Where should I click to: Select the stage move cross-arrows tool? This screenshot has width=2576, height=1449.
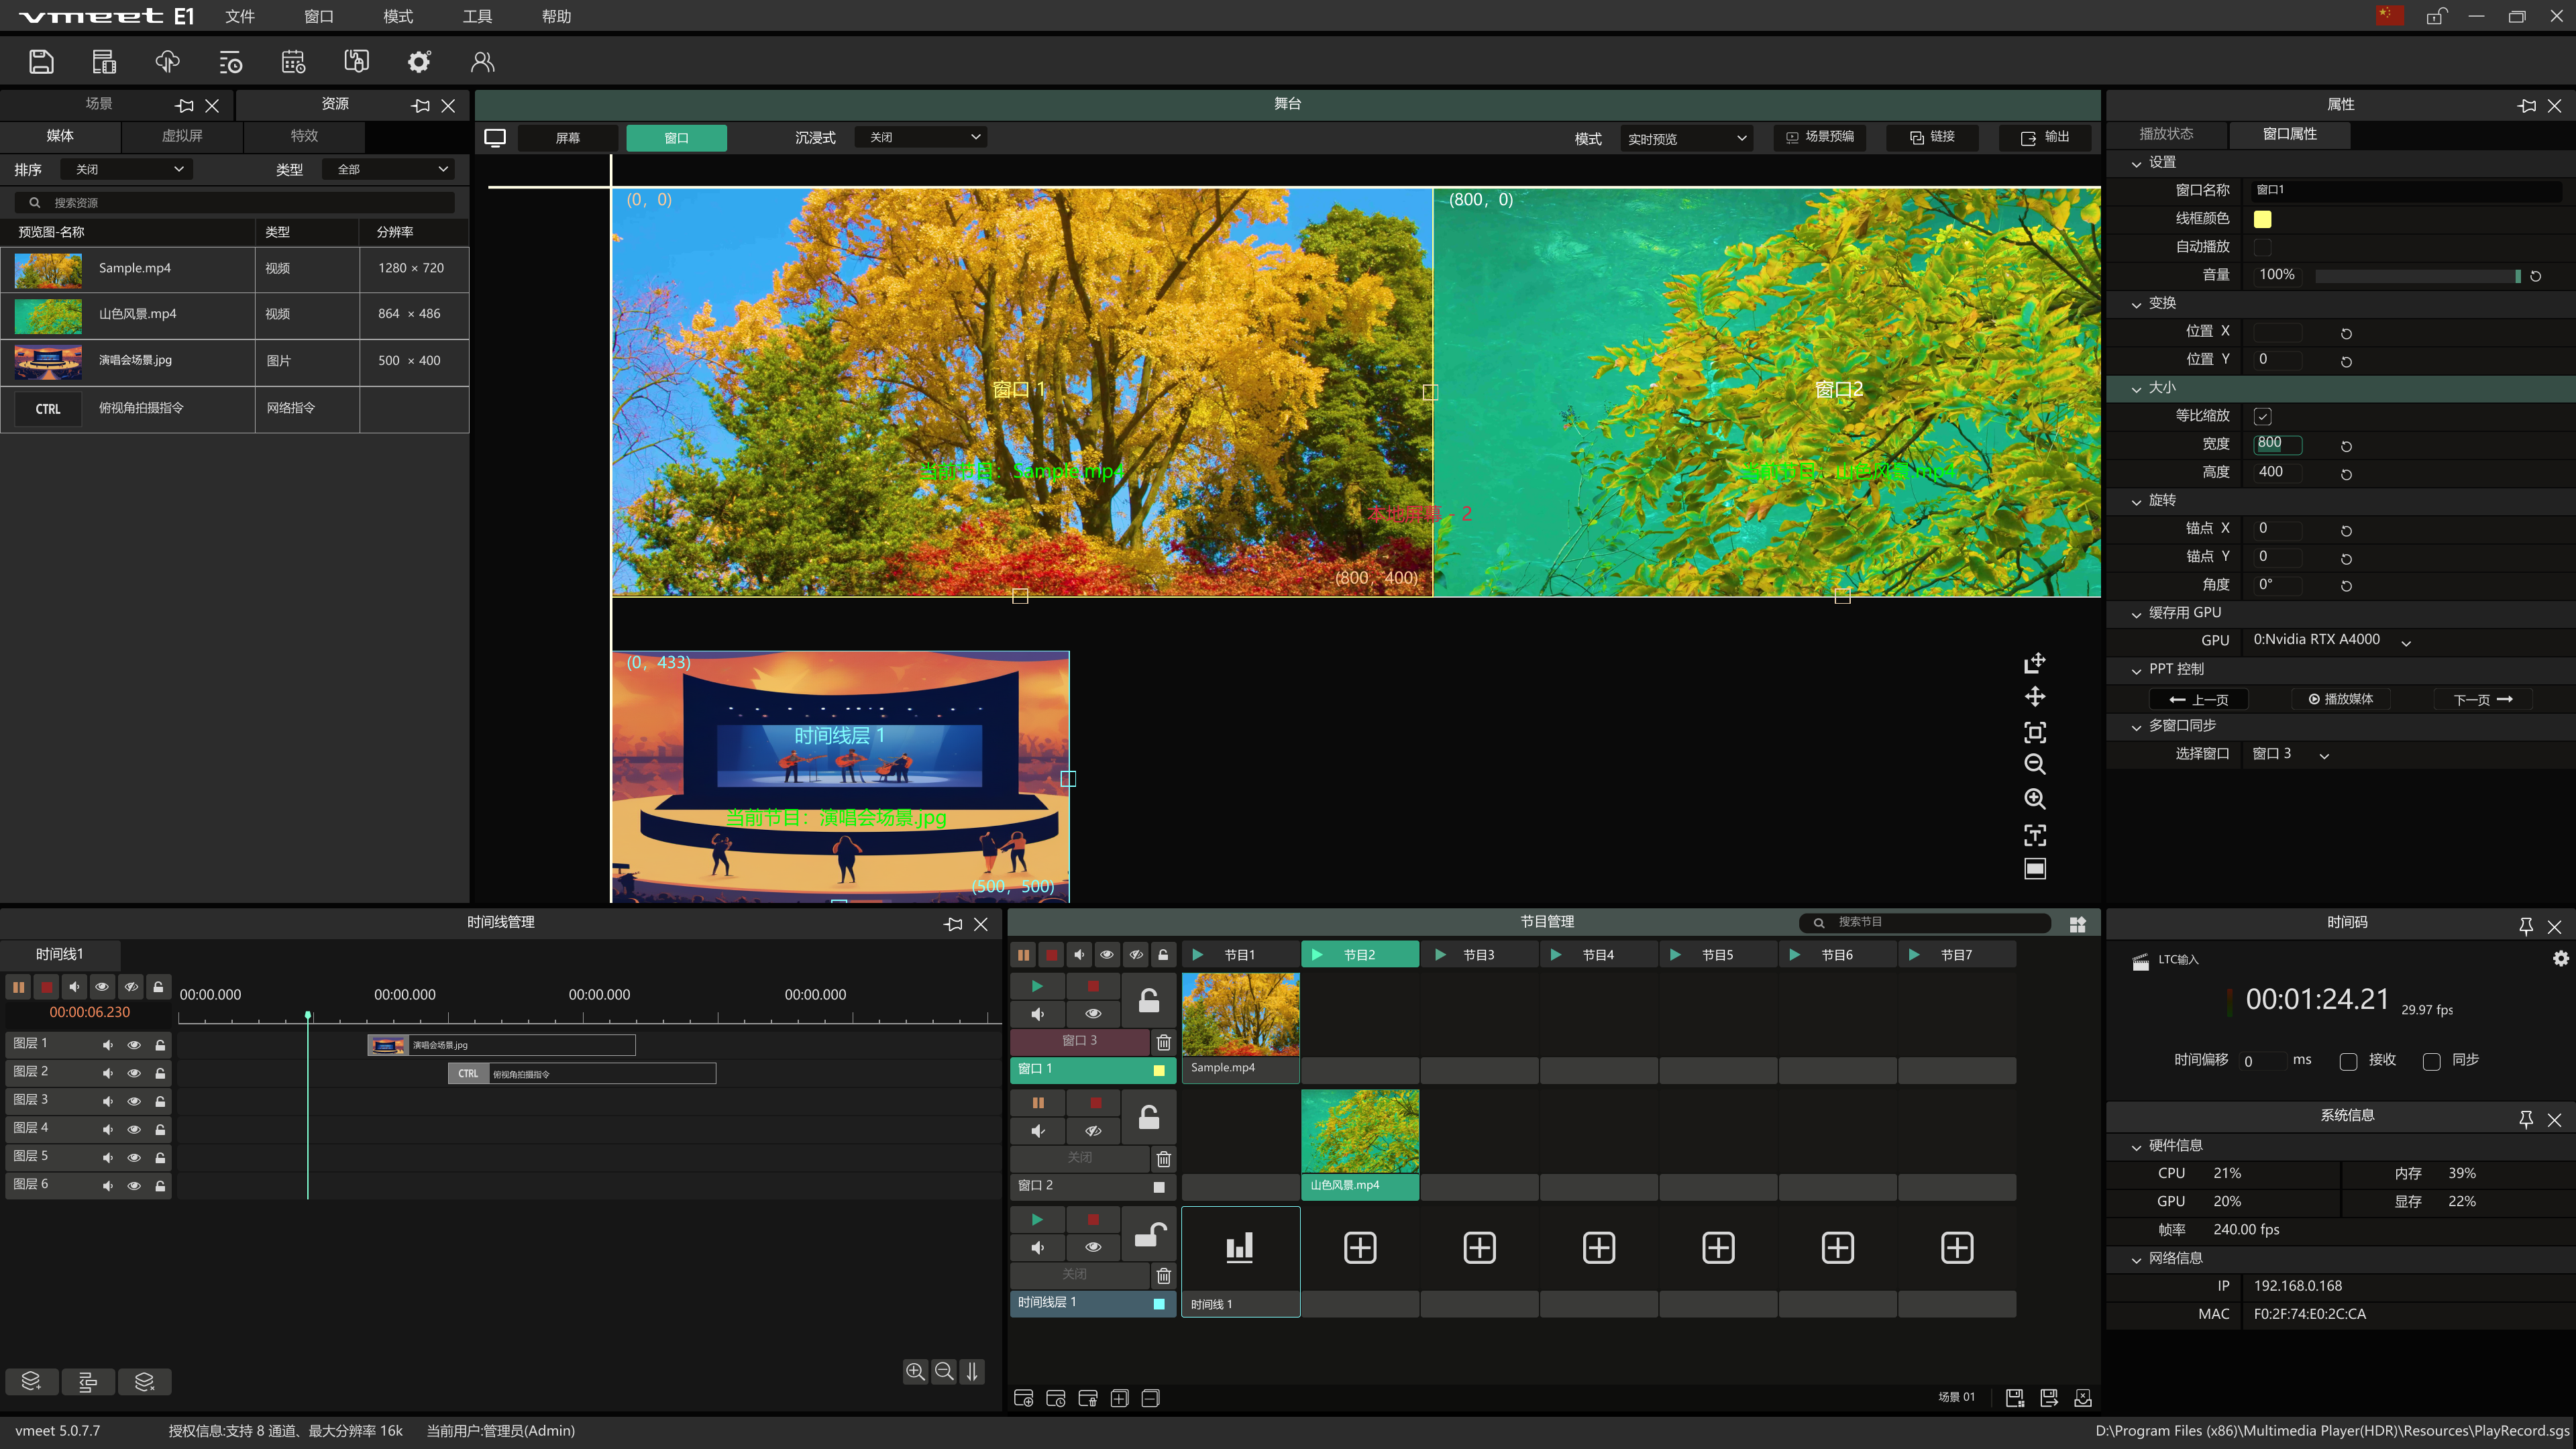click(x=2035, y=697)
